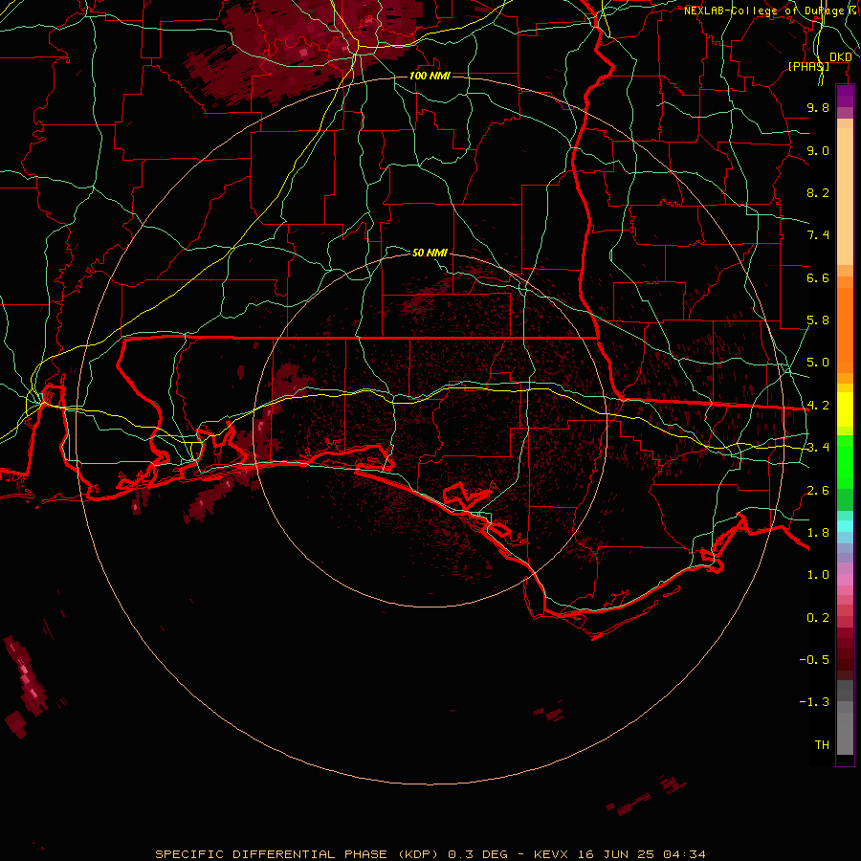Select the 4.2 value on the color scale
The image size is (861, 861).
tap(818, 406)
